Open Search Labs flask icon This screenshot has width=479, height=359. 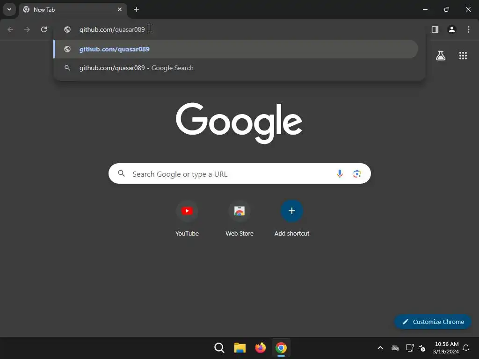coord(441,56)
